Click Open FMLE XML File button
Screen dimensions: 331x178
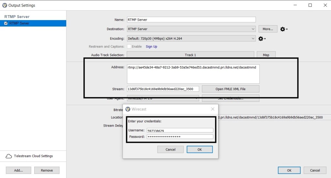click(230, 89)
